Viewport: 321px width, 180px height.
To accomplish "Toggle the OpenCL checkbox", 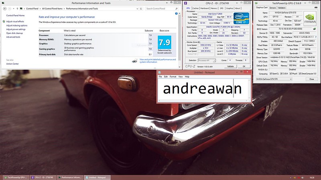I will point(270,74).
